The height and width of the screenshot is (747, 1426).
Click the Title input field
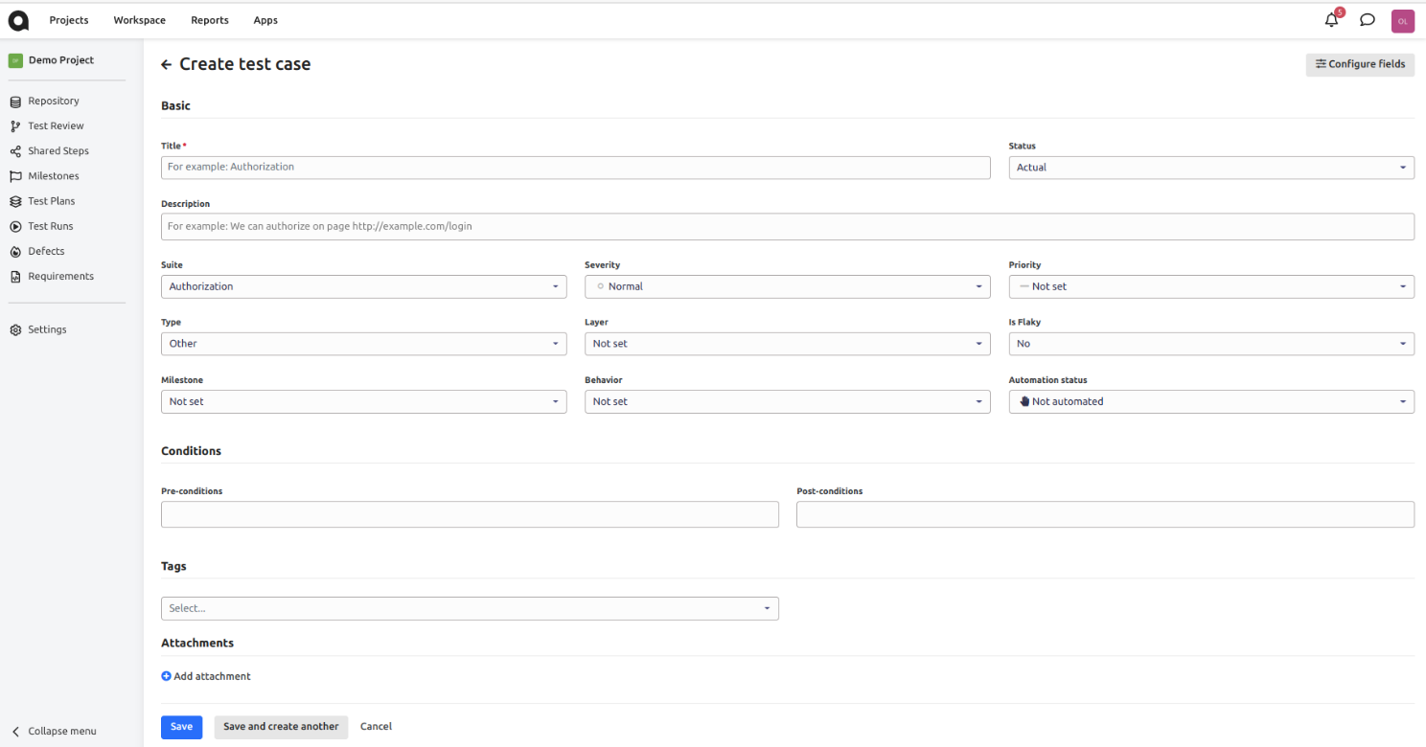tap(575, 168)
